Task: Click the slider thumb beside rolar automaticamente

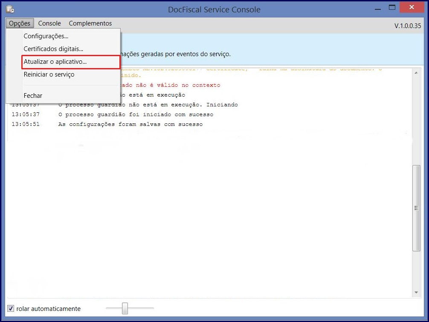Action: pyautogui.click(x=125, y=308)
